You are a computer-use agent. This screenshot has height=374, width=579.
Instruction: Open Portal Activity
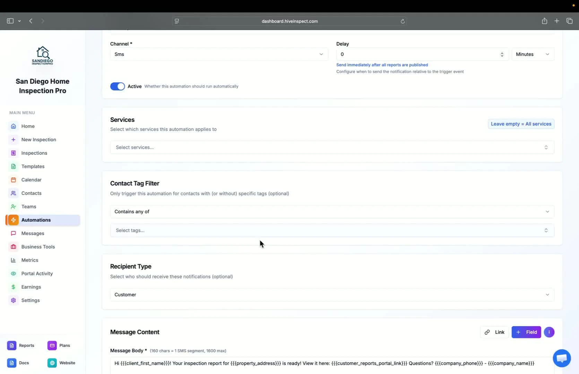coord(36,273)
